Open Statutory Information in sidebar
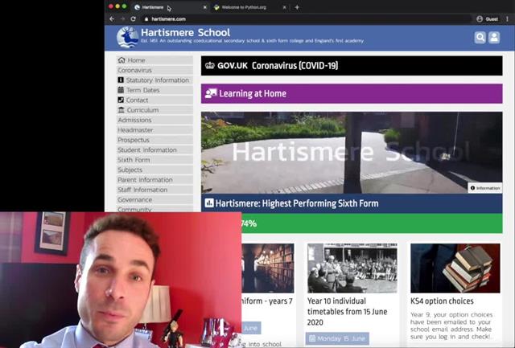The width and height of the screenshot is (515, 348). tap(154, 80)
